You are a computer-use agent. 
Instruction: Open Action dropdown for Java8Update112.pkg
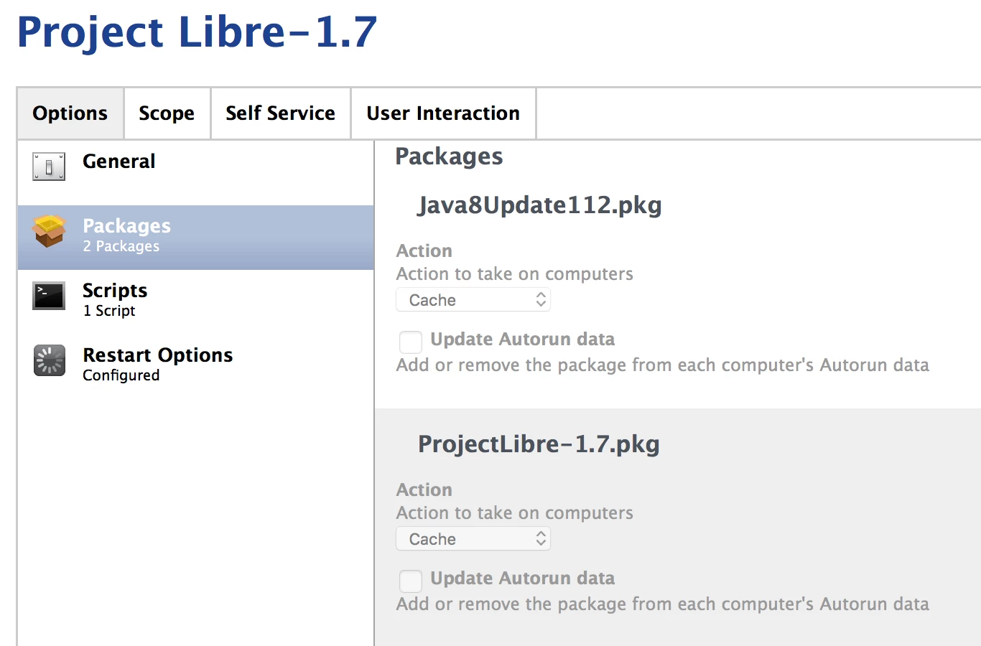(473, 300)
